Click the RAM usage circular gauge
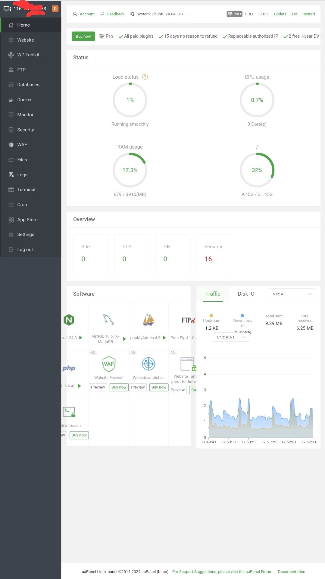The image size is (325, 579). (130, 170)
